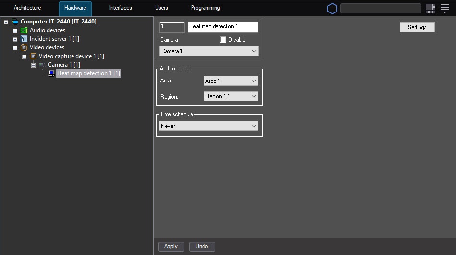
Task: Click the Incident server 1 icon
Action: 24,39
